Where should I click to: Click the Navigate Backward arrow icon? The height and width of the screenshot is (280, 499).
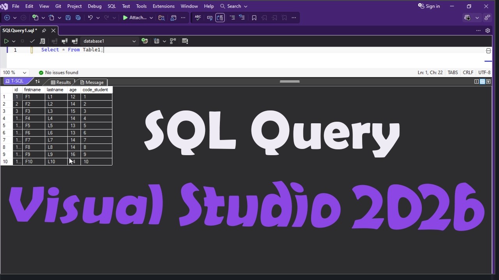pyautogui.click(x=7, y=17)
